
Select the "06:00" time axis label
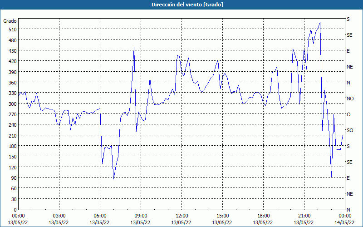click(100, 216)
